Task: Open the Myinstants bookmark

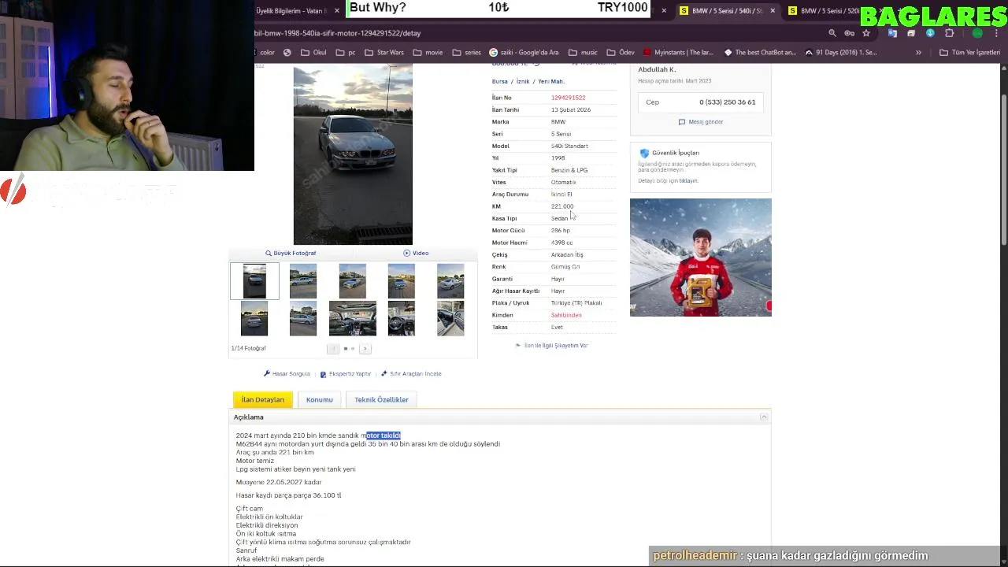Action: click(x=678, y=53)
